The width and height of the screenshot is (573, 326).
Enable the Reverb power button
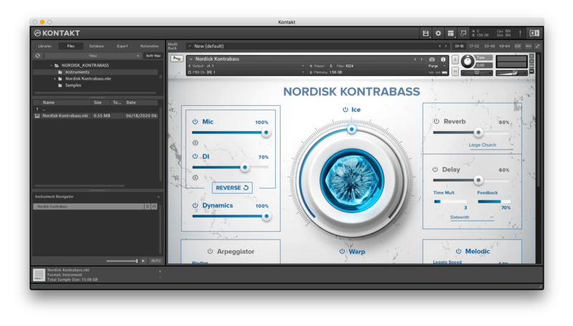(x=436, y=121)
